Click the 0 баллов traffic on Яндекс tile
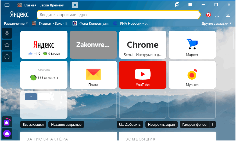This screenshot has width=236, height=141. [x=52, y=54]
